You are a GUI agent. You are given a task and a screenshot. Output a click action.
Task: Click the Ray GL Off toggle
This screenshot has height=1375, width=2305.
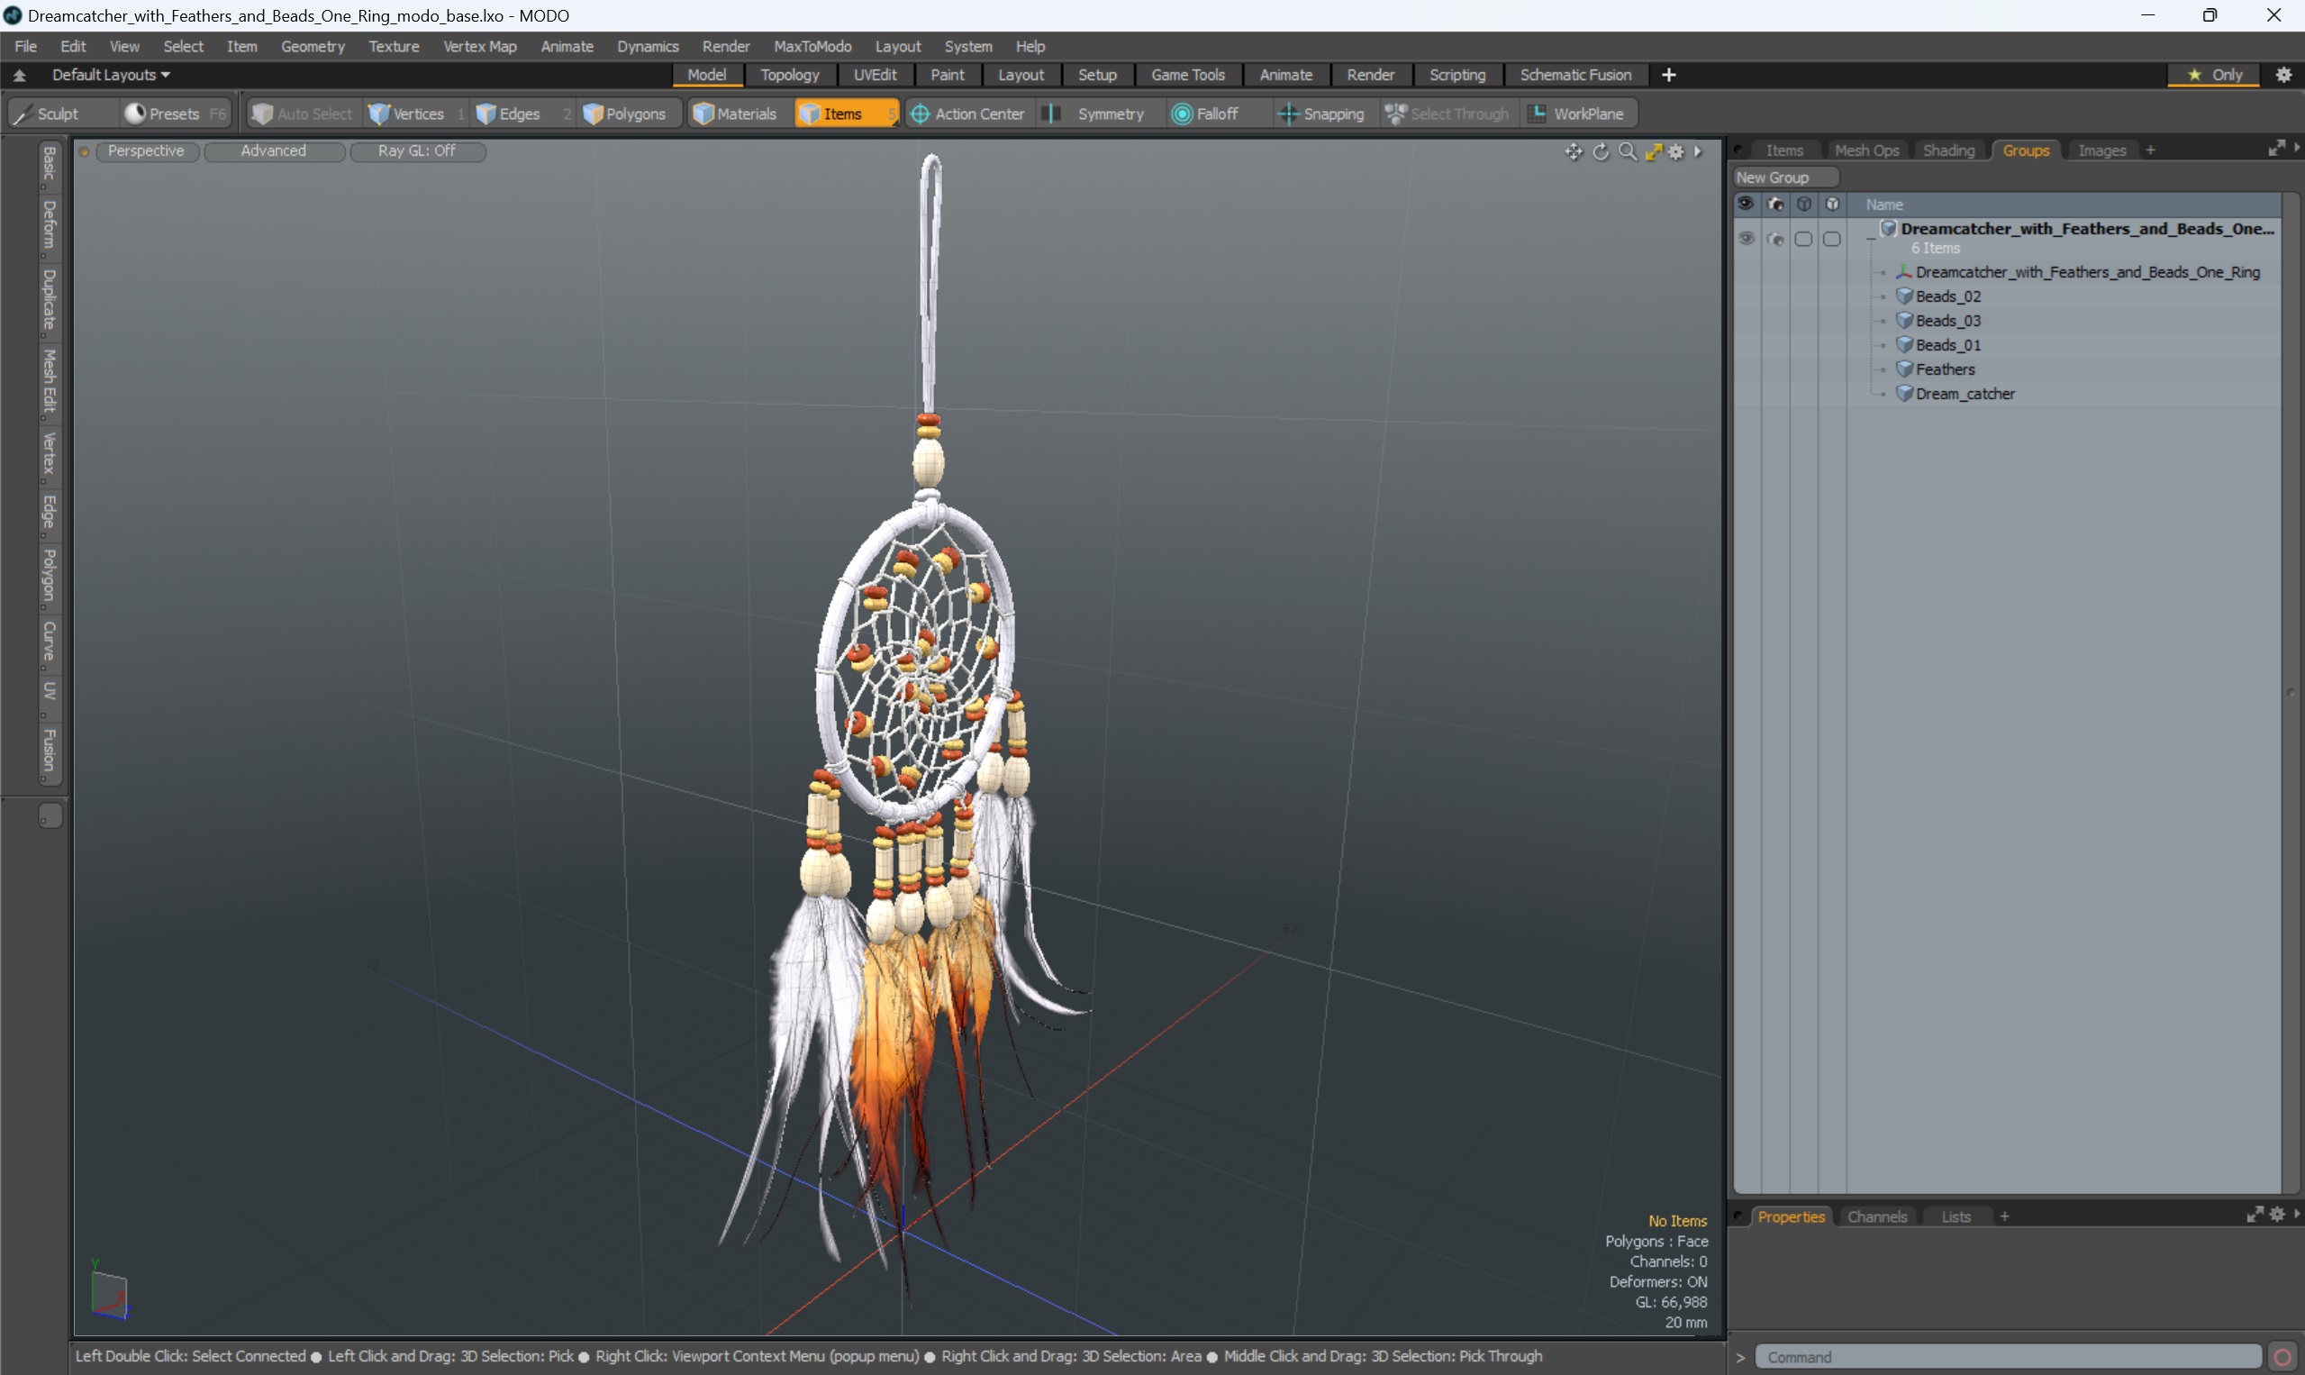point(415,150)
